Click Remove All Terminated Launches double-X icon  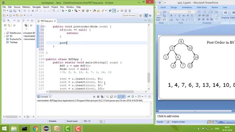pos(102,97)
